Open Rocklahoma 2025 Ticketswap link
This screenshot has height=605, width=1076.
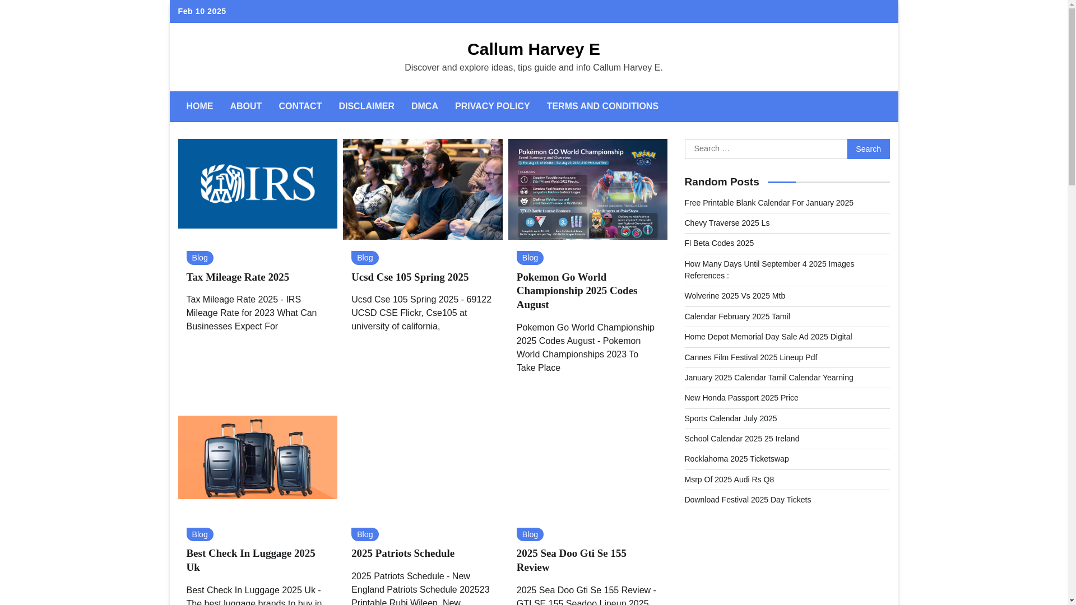click(x=736, y=459)
